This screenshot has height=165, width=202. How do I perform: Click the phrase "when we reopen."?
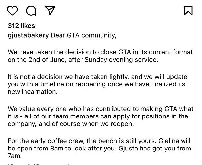pyautogui.click(x=108, y=124)
